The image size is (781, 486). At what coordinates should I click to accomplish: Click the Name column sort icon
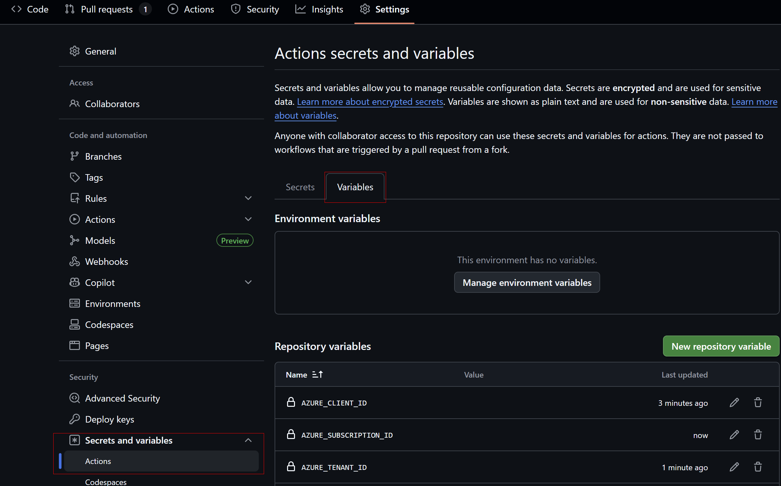point(317,375)
